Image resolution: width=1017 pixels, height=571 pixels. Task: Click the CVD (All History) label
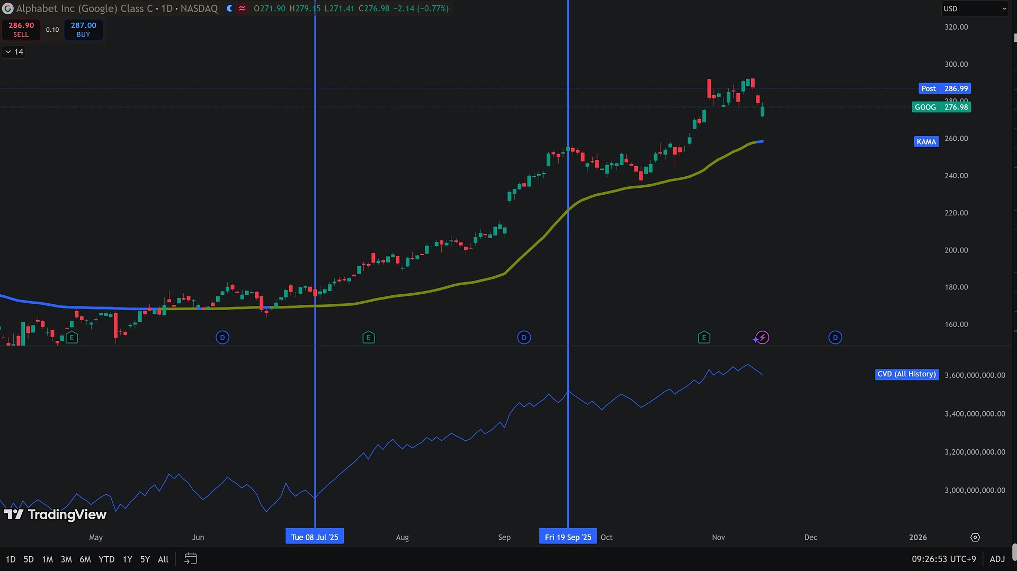907,374
